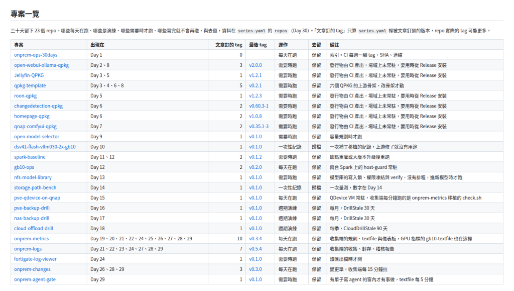This screenshot has width=514, height=291.
Task: Open the v0.5.4 tag link
Action: point(255,249)
